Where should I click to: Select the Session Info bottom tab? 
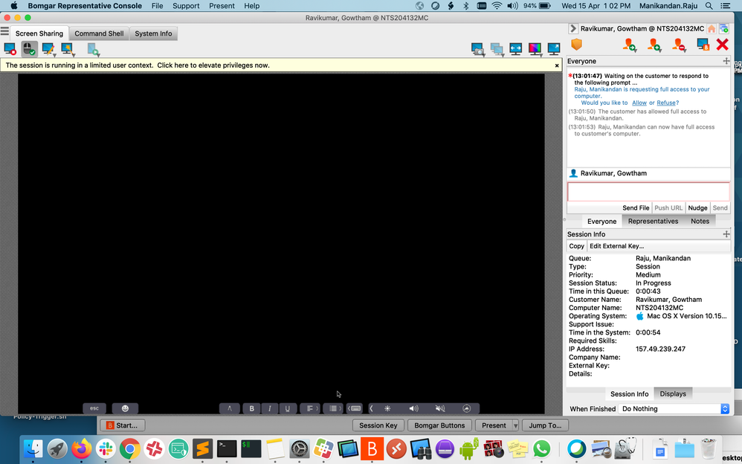(x=630, y=394)
